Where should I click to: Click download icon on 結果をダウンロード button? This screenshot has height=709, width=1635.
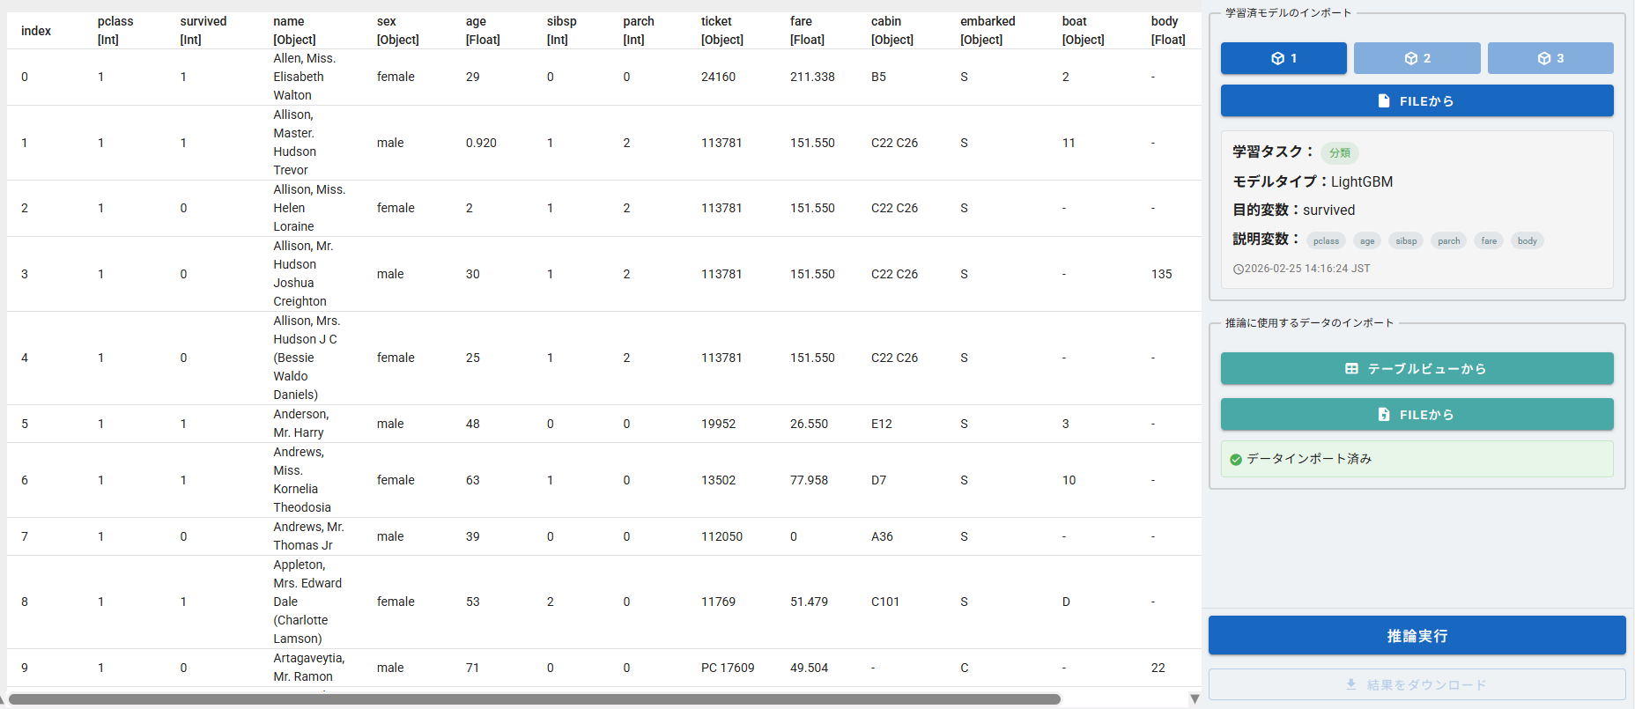(1351, 684)
